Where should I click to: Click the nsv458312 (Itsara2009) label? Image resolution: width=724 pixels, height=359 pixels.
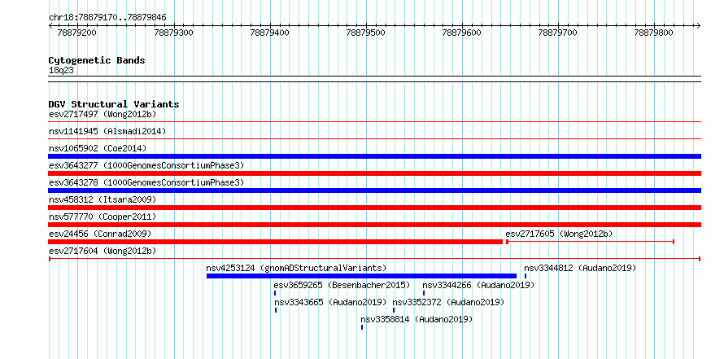103,199
